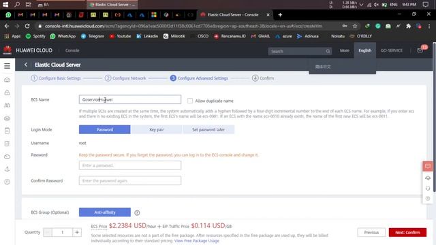Image resolution: width=436 pixels, height=245 pixels.
Task: Click the bottom circular sidebar icon
Action: [x=7, y=182]
